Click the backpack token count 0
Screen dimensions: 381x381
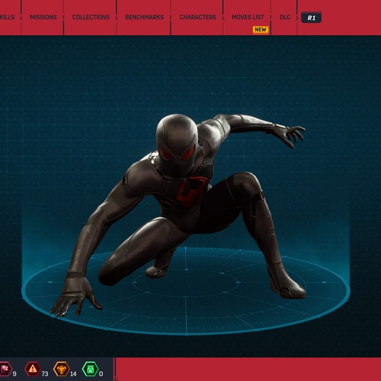(x=101, y=374)
